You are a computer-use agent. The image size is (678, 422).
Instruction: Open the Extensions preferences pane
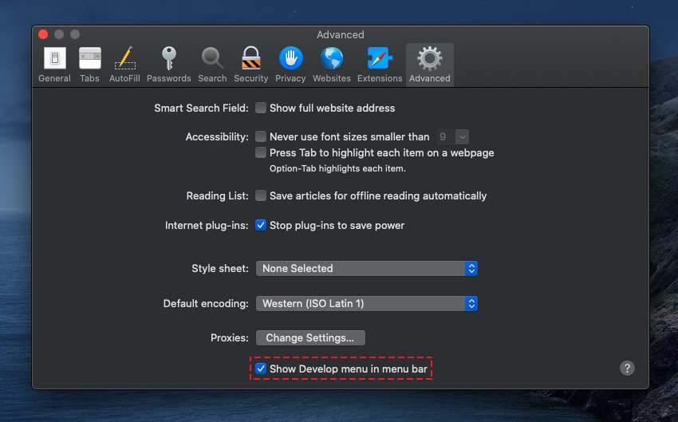[379, 65]
